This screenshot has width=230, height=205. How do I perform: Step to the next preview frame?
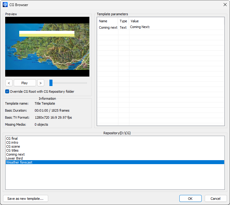point(41,83)
